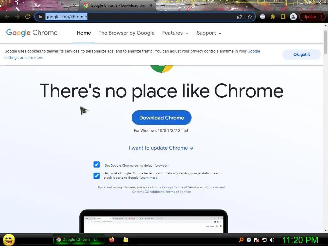Open the Home navigation item
The height and width of the screenshot is (246, 328).
click(84, 33)
